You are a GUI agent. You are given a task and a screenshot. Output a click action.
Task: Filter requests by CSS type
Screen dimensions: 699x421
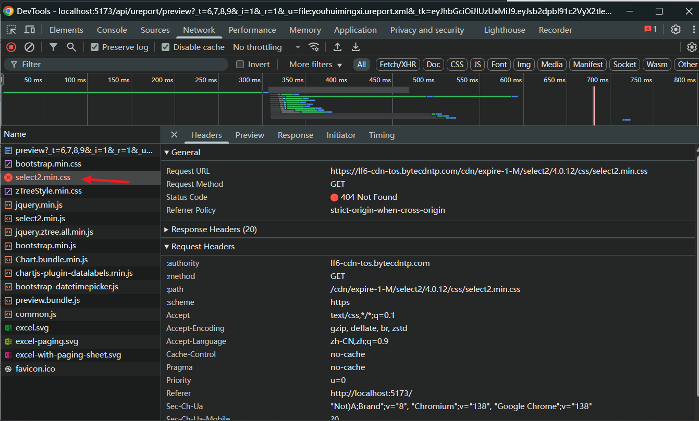click(x=457, y=65)
